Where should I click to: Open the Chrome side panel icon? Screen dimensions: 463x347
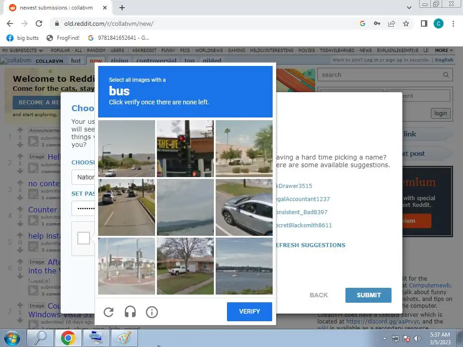(424, 23)
